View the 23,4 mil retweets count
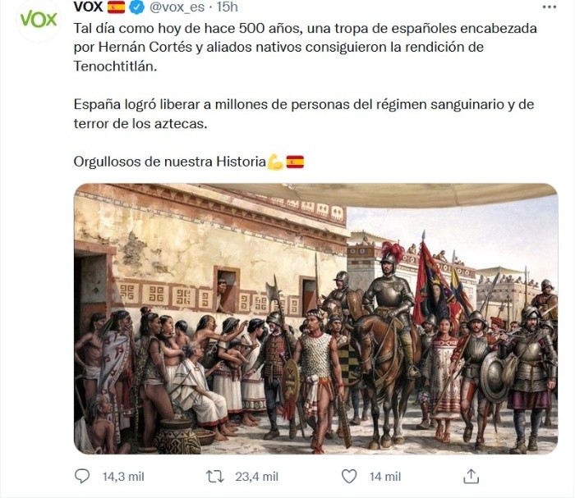The height and width of the screenshot is (498, 575). (256, 477)
